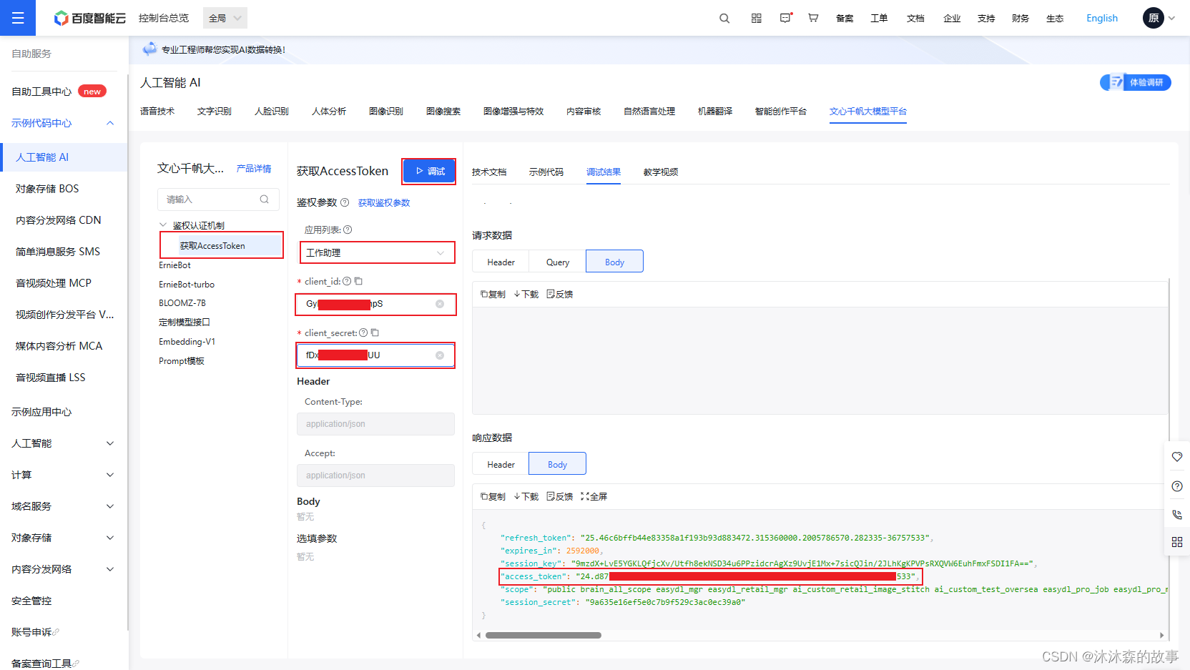1190x670 pixels.
Task: Switch language to English
Action: [x=1102, y=18]
